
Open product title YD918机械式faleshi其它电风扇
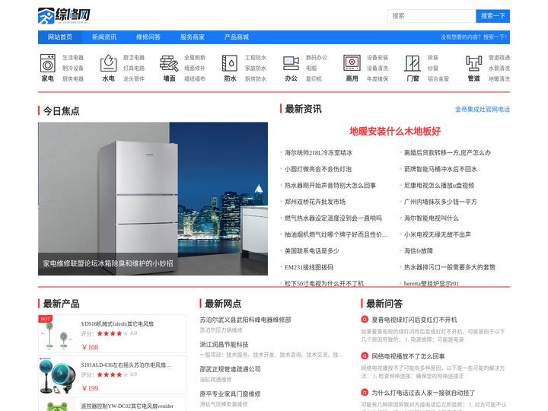point(117,324)
